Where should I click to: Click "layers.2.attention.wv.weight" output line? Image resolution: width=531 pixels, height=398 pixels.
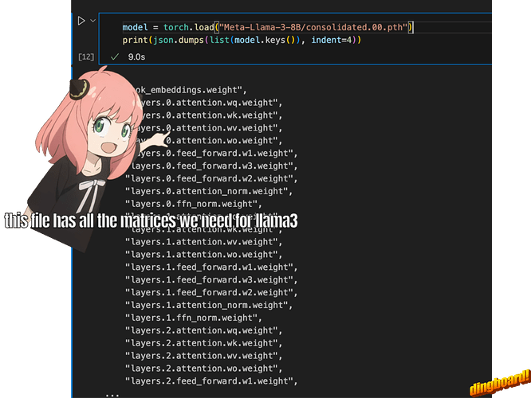pos(204,356)
